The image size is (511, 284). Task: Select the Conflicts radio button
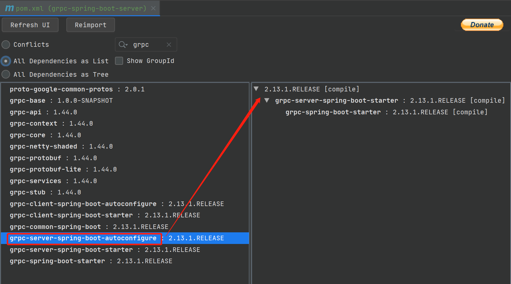pyautogui.click(x=6, y=45)
